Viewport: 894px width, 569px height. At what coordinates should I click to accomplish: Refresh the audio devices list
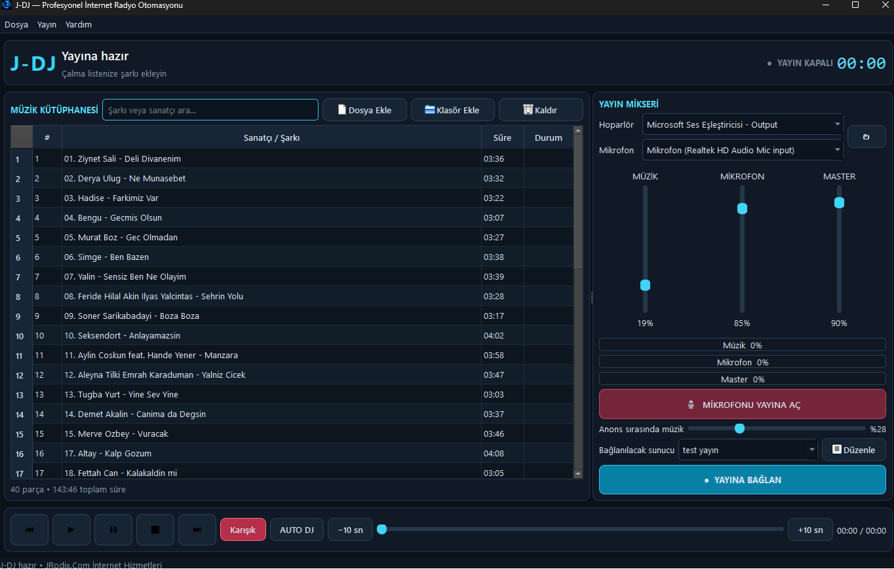click(866, 137)
